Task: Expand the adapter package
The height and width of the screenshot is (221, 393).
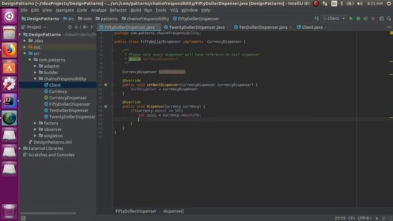Action: click(x=35, y=66)
